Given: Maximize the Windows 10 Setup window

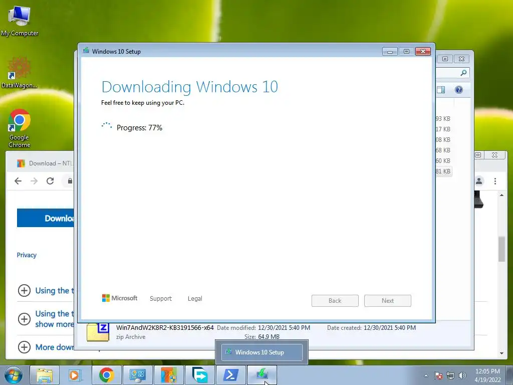Looking at the screenshot, I should 406,52.
